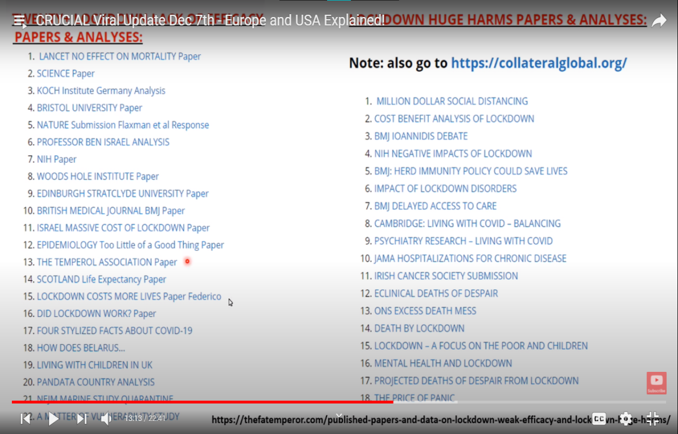Click 'DEATH BY LOCKDOWN' entry
The width and height of the screenshot is (678, 434).
click(419, 329)
